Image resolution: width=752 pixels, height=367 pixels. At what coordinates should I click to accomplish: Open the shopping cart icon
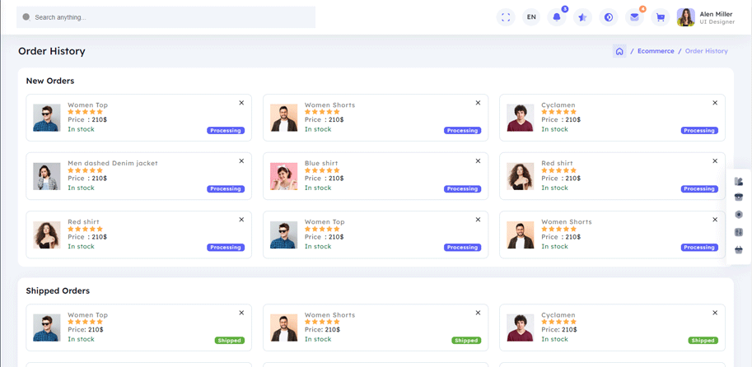[660, 17]
